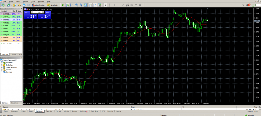Open the Code Base tab

(x=94, y=111)
